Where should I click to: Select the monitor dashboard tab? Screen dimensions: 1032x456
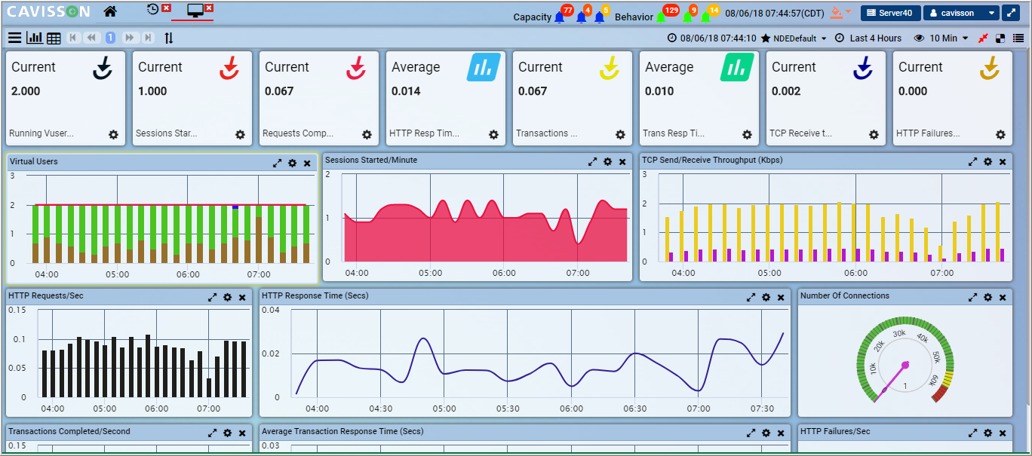(x=195, y=11)
